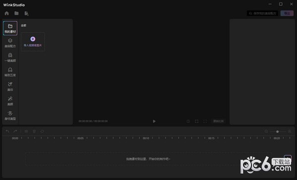The image size is (297, 180).
Task: Play the preview video
Action: tap(154, 121)
